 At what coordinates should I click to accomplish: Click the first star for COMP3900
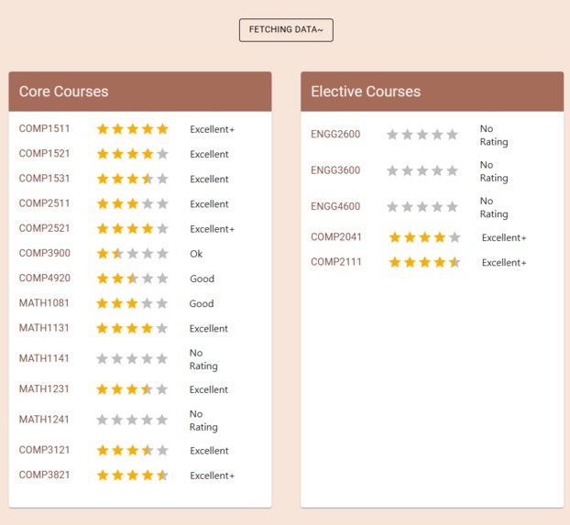pyautogui.click(x=103, y=254)
